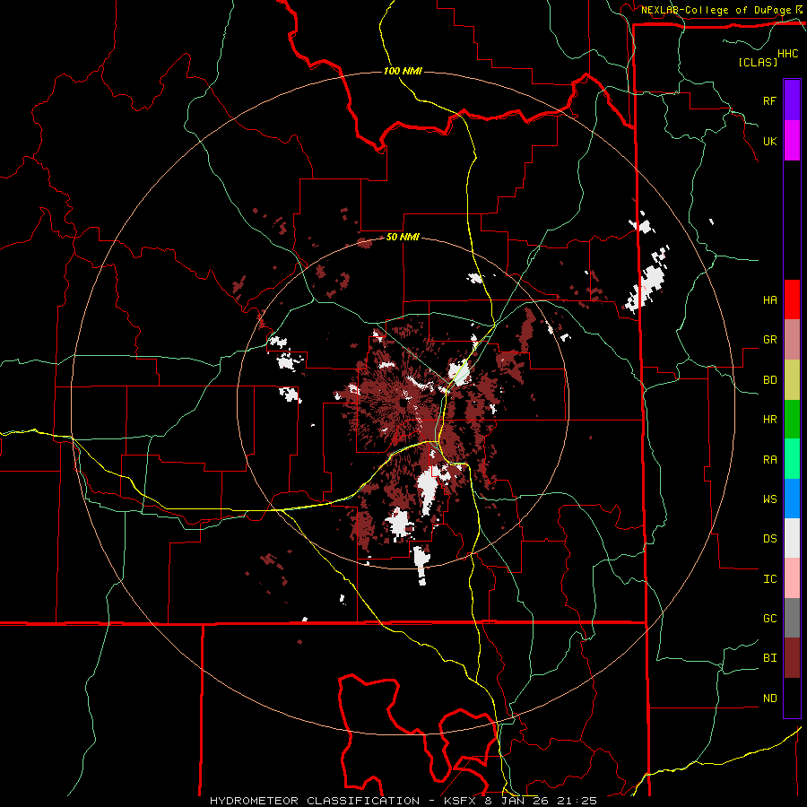Image resolution: width=807 pixels, height=807 pixels.
Task: Click the BI legend label
Action: coord(769,658)
